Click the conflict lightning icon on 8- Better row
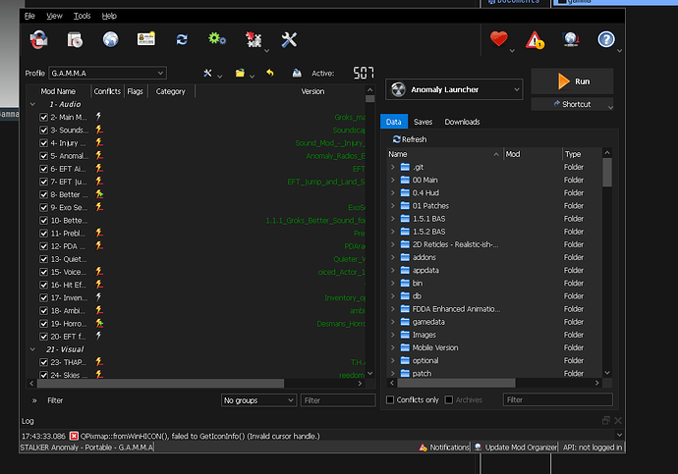 pos(99,194)
